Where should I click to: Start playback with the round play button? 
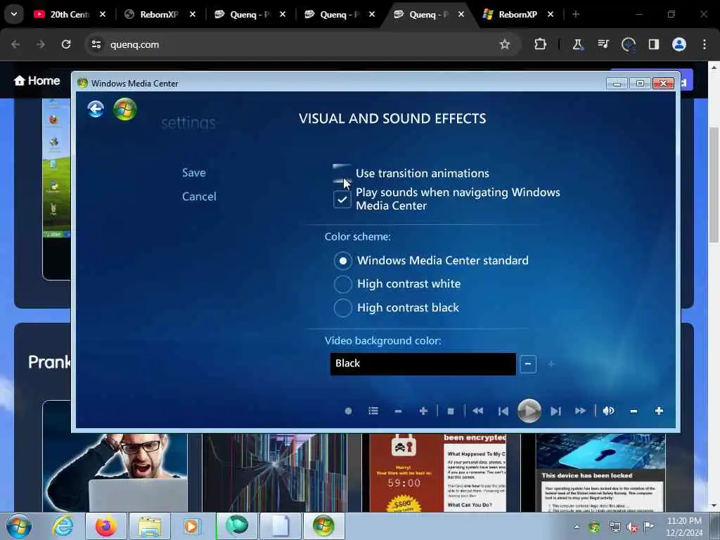(529, 411)
